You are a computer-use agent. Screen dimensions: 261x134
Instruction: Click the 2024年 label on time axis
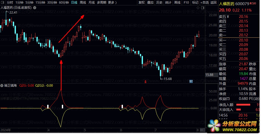click(x=6, y=130)
